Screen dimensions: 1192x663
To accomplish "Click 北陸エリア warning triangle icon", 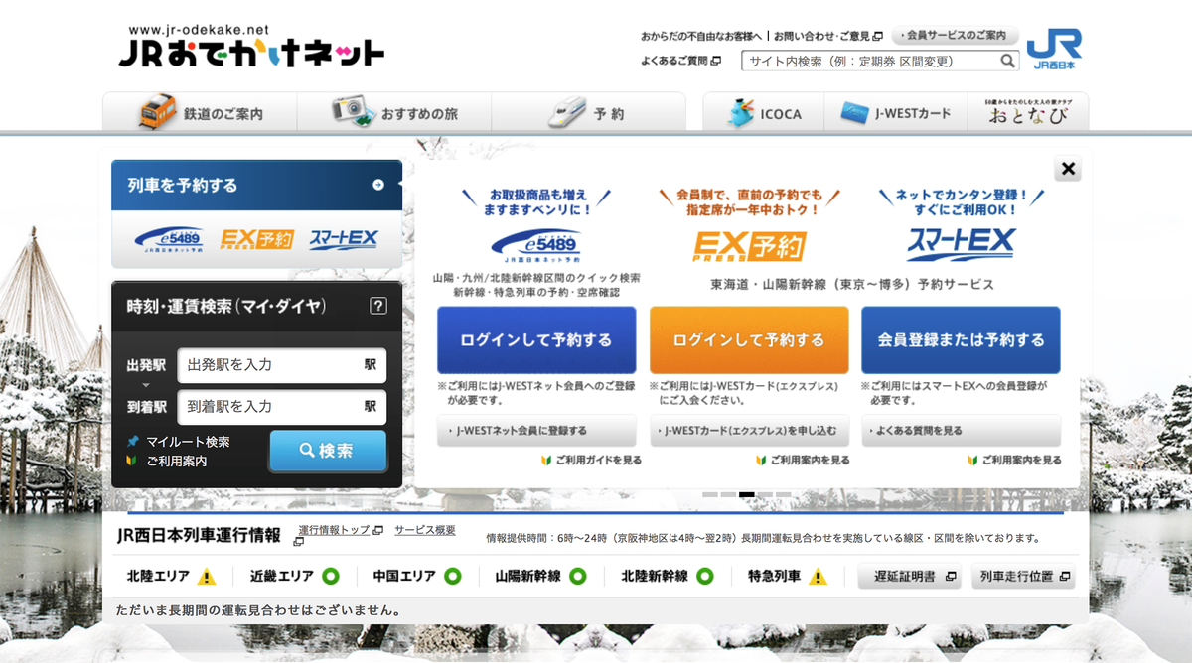I will (x=207, y=576).
